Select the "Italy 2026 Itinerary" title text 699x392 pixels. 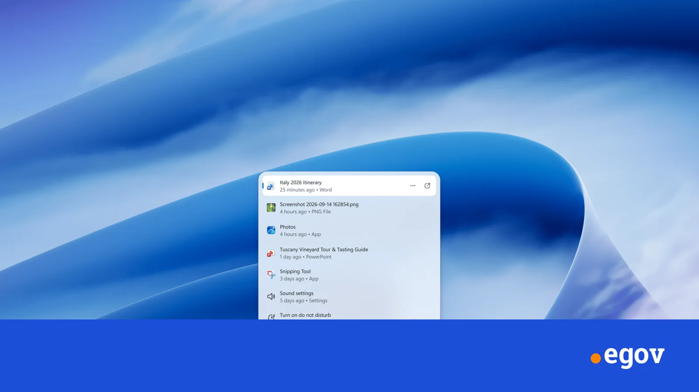coord(301,182)
